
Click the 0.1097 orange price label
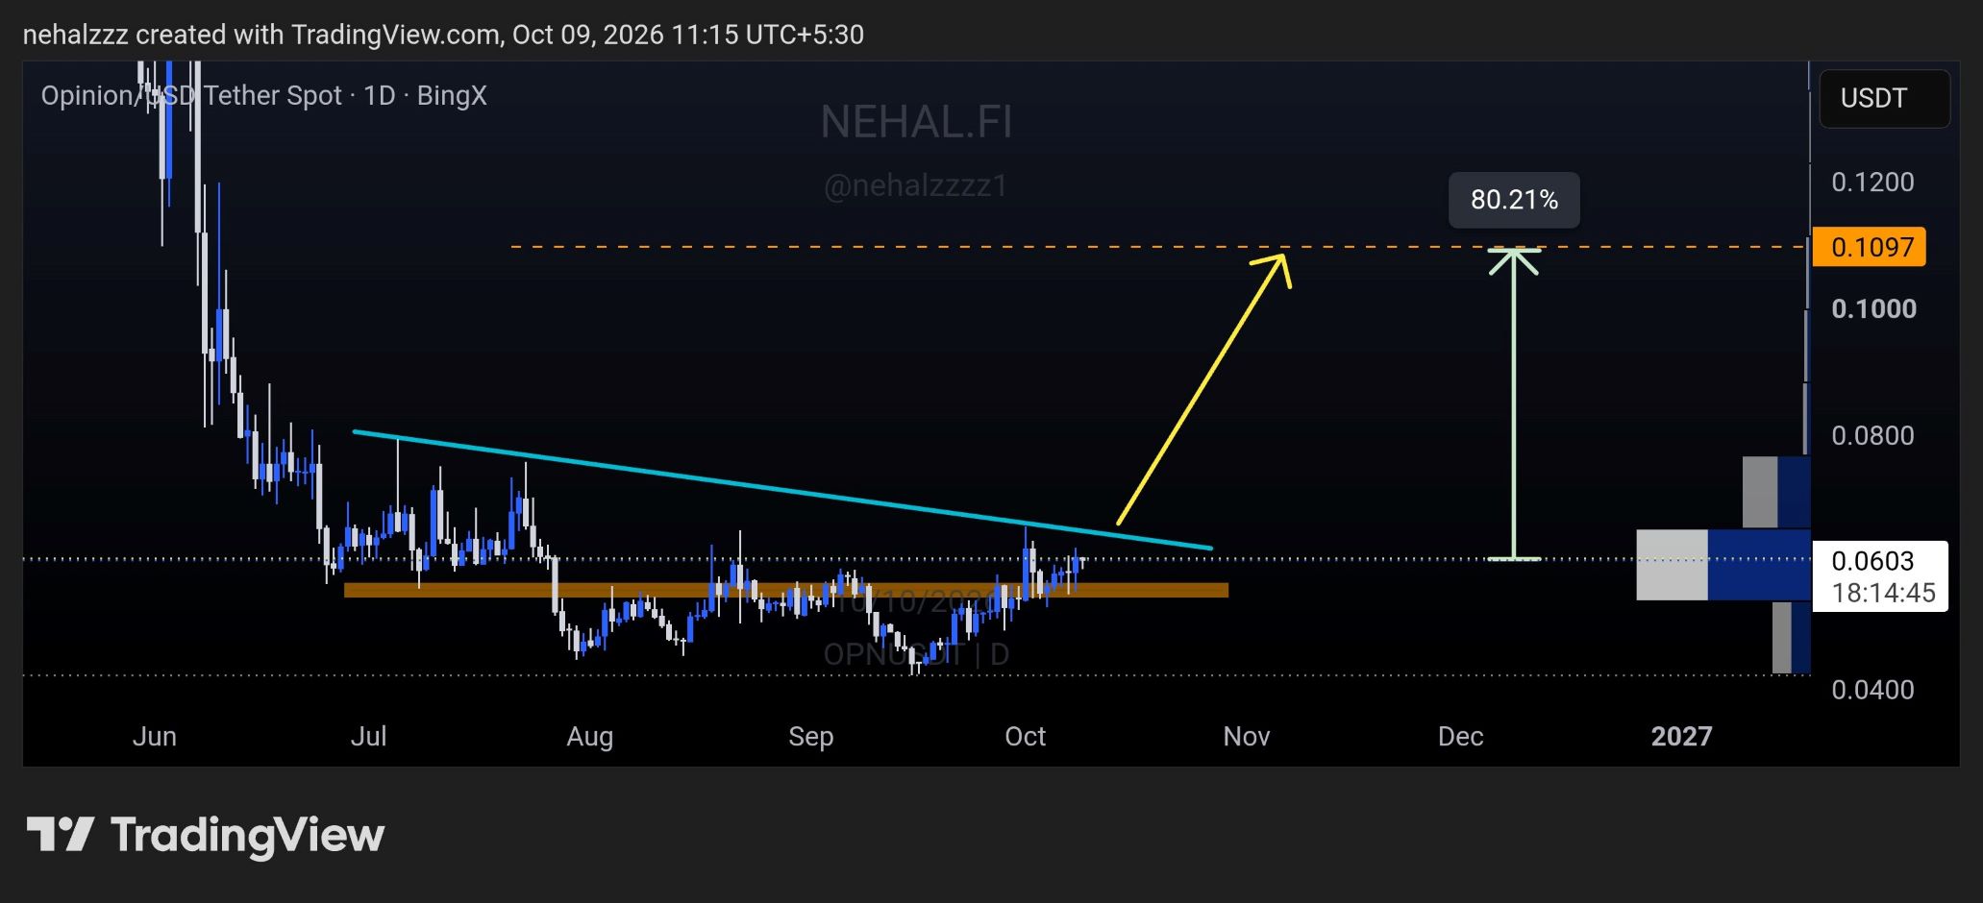point(1870,247)
